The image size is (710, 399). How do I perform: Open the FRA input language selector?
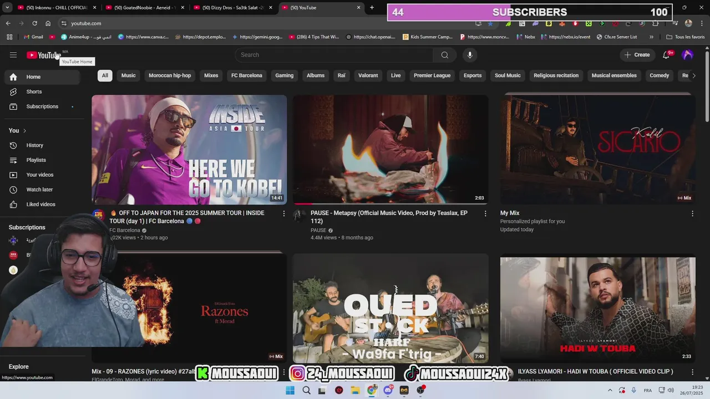coord(648,390)
